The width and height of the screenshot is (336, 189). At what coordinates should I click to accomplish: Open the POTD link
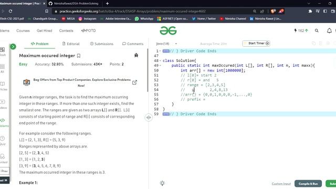pos(89,30)
